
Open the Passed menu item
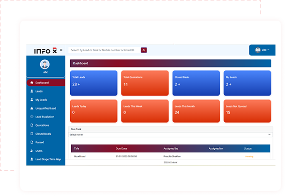click(40, 142)
